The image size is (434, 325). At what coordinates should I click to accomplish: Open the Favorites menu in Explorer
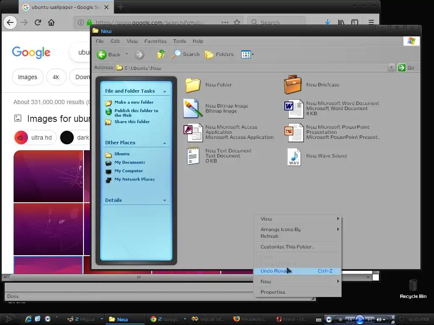[x=155, y=41]
